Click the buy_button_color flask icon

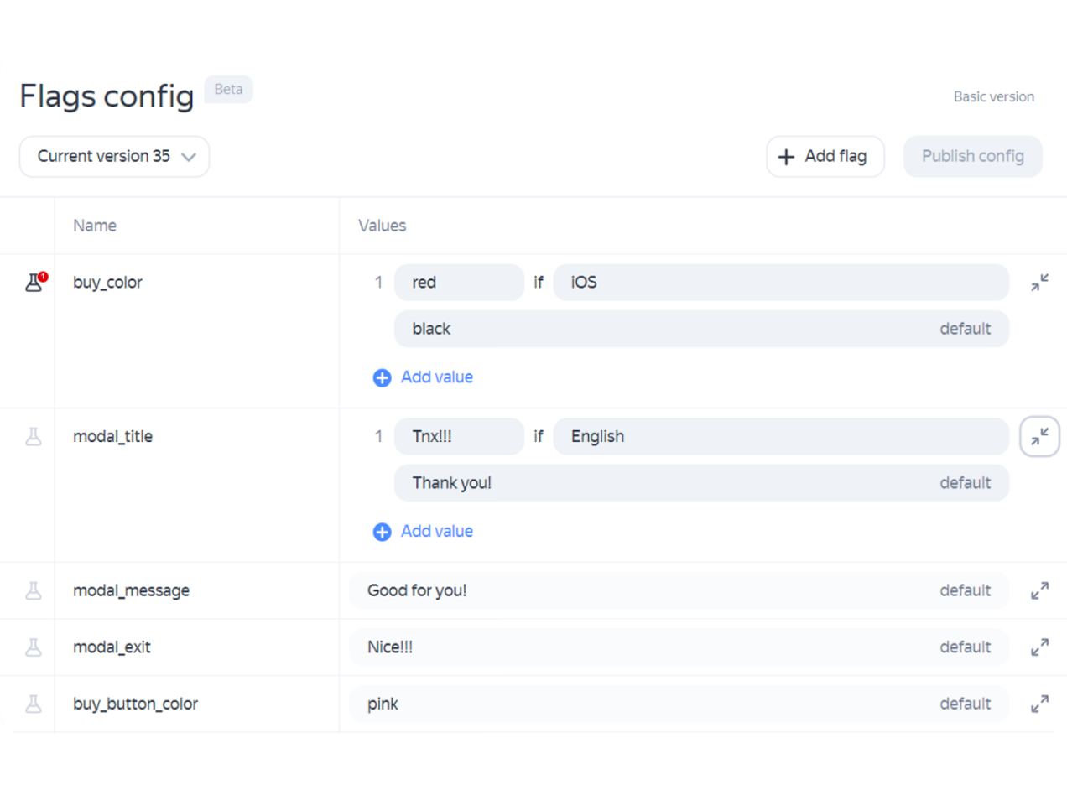(x=34, y=704)
